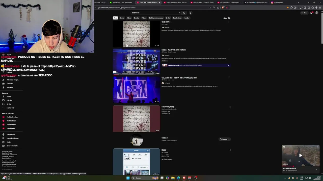Viewport: 323px width, 181px height.
Task: Open more options for the Mix: Cold (Intro)
Action: tap(230, 107)
